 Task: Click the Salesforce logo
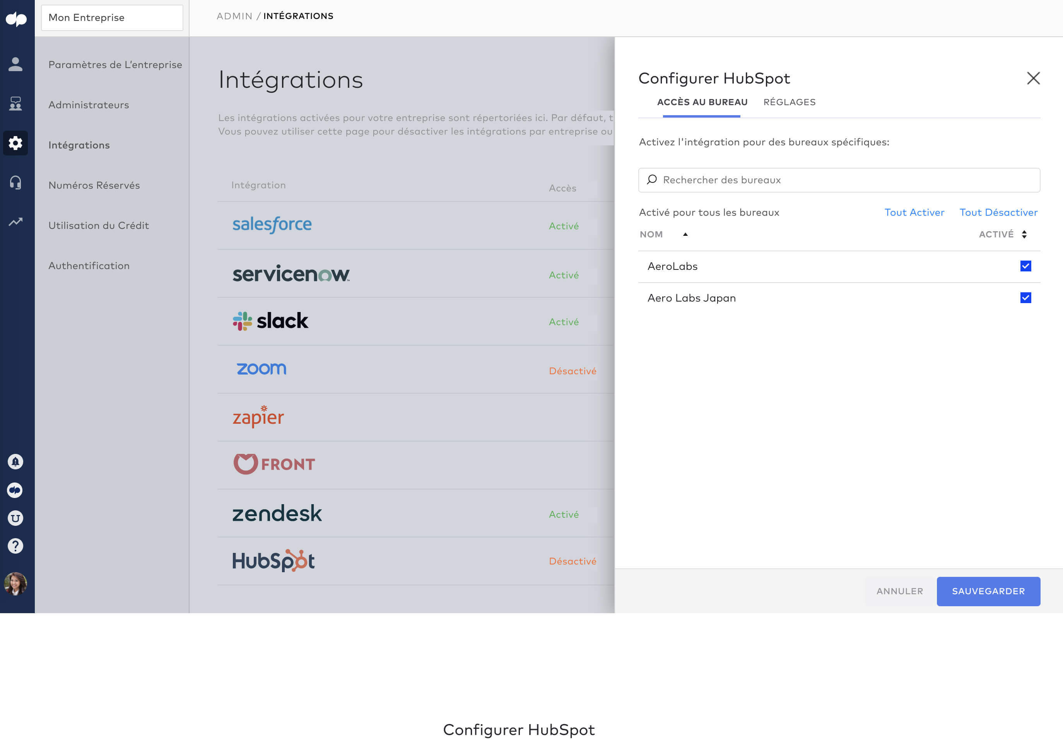click(272, 225)
